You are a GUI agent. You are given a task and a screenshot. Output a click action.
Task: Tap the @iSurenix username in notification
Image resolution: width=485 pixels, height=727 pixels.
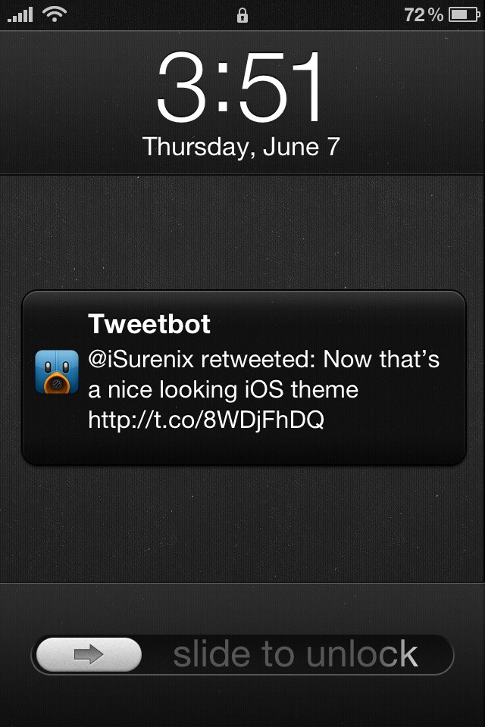click(141, 360)
